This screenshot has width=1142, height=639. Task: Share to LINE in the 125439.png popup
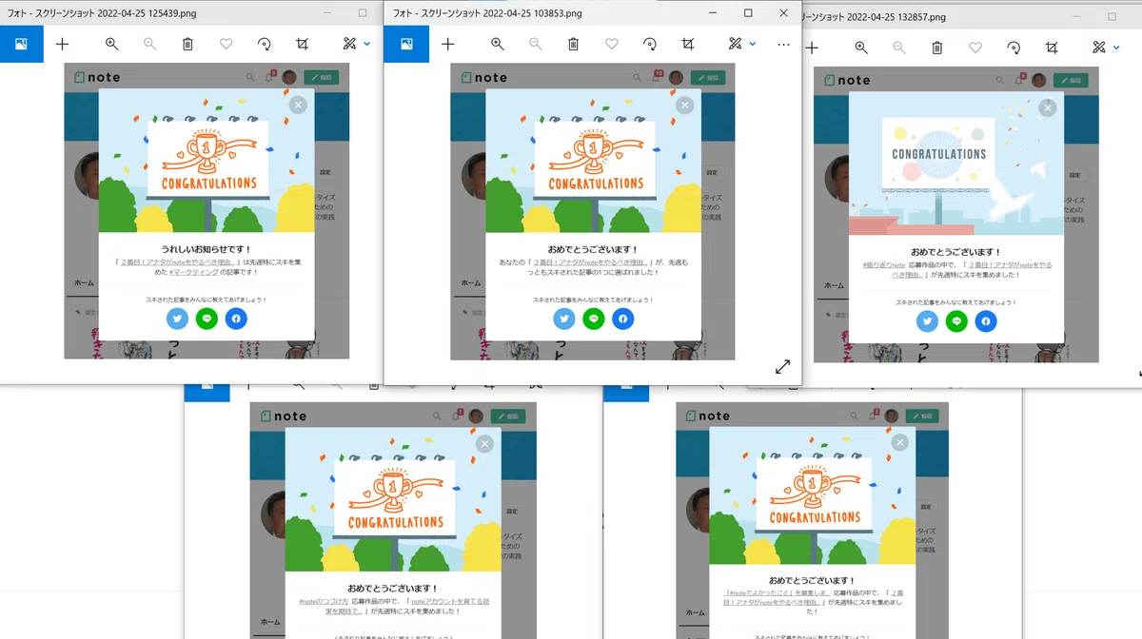[x=207, y=319]
